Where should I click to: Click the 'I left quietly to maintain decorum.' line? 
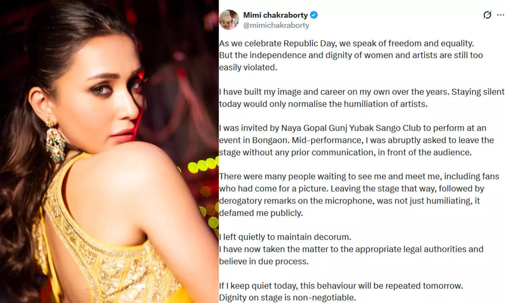coord(285,237)
